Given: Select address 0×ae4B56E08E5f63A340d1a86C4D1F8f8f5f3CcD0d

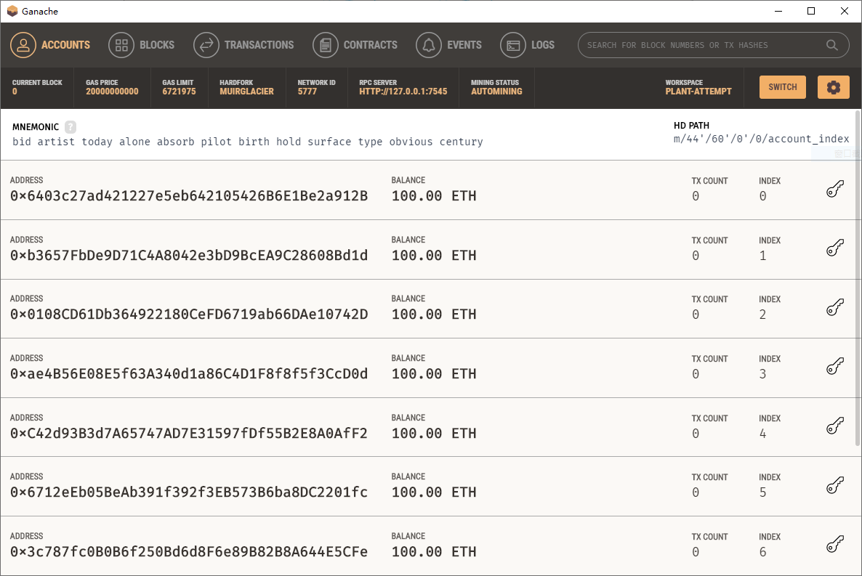Looking at the screenshot, I should point(188,374).
